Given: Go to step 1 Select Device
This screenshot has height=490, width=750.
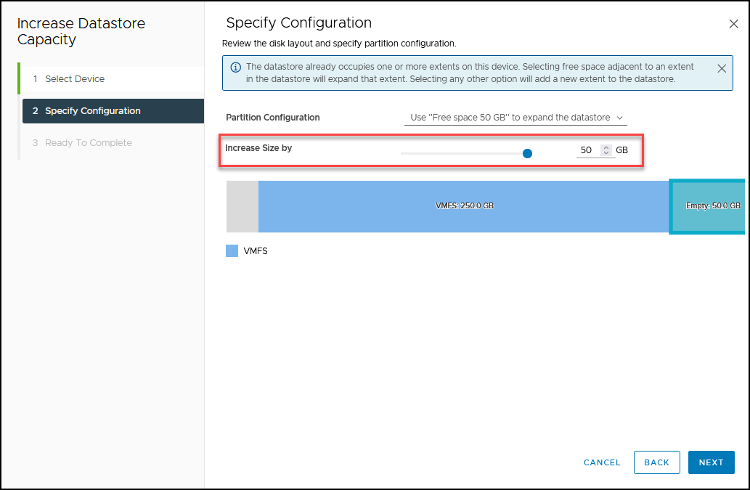Looking at the screenshot, I should [113, 79].
